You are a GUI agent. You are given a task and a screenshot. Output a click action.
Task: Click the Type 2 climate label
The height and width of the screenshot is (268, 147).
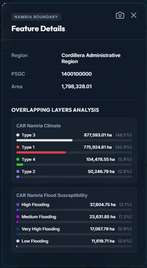tap(28, 171)
